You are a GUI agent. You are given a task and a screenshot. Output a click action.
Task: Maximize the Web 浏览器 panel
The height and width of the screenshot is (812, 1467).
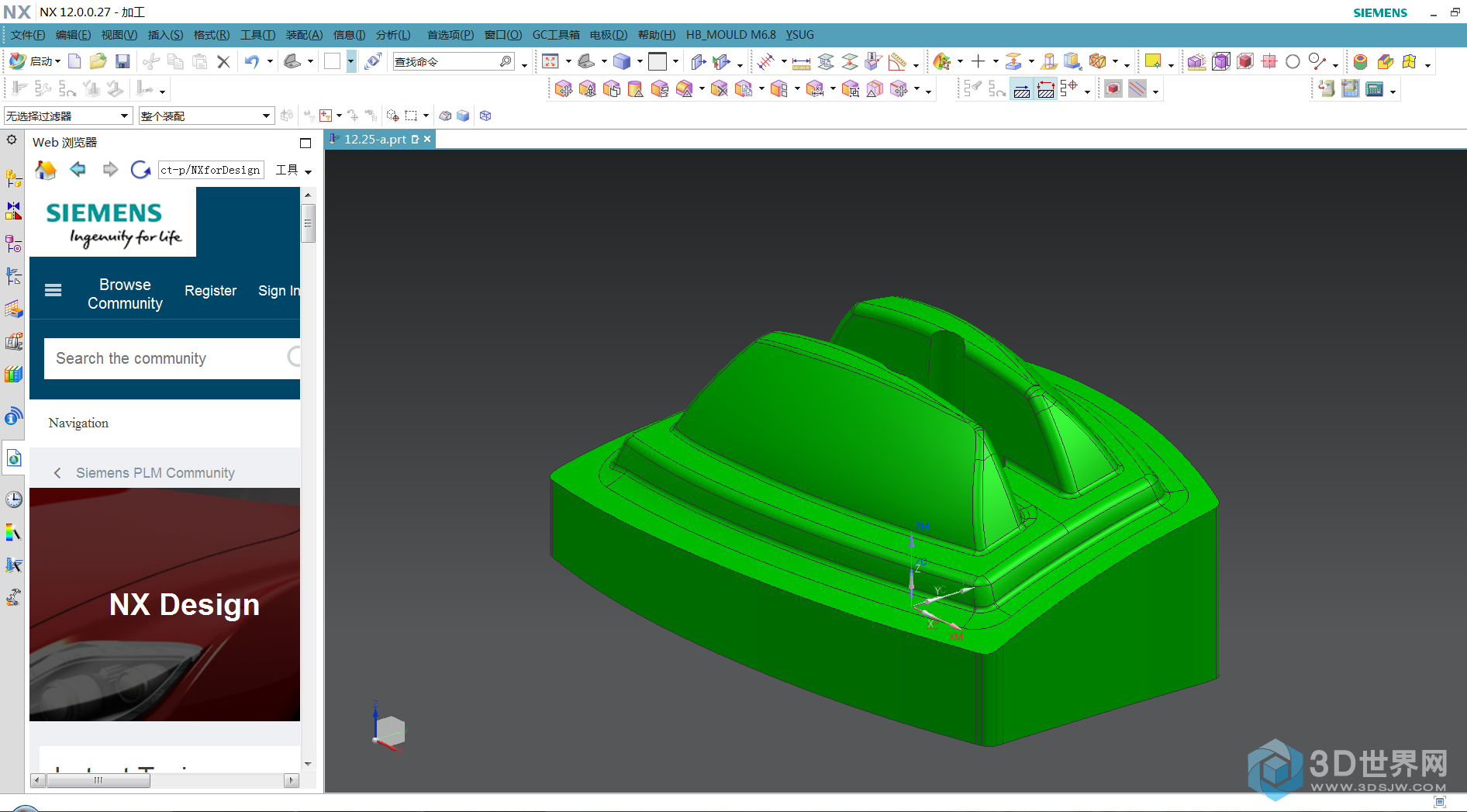[x=305, y=143]
